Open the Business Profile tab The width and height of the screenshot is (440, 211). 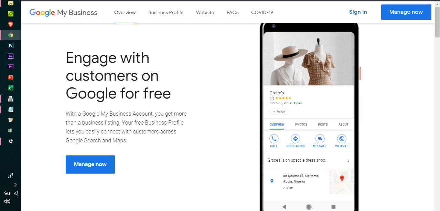tap(166, 12)
